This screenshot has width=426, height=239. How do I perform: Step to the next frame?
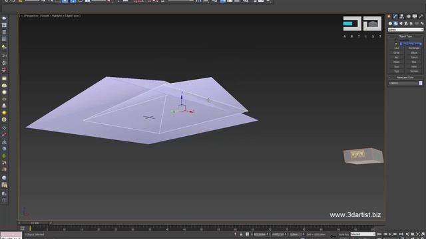tap(395, 234)
